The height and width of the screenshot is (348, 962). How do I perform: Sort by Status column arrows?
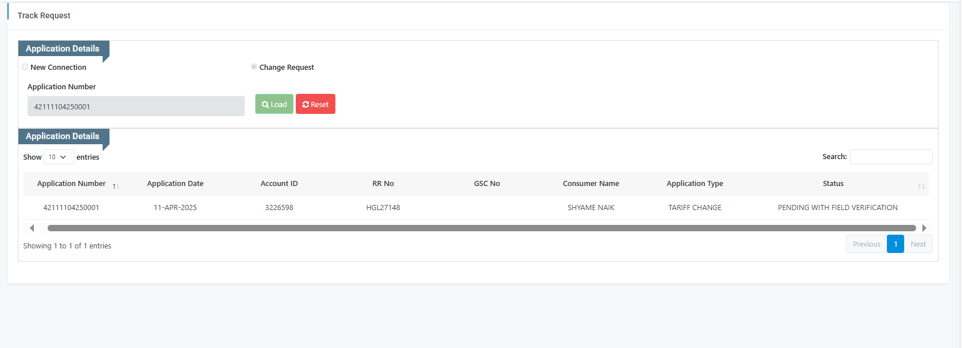tap(921, 186)
